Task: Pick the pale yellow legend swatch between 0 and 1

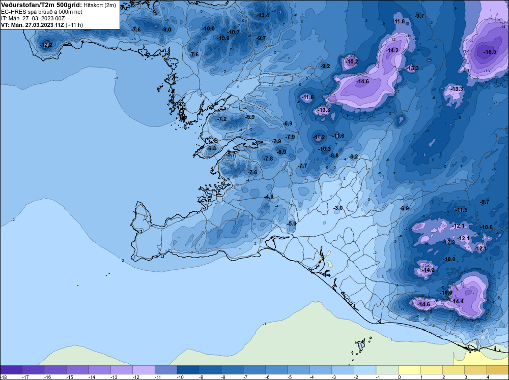Action: (409, 370)
